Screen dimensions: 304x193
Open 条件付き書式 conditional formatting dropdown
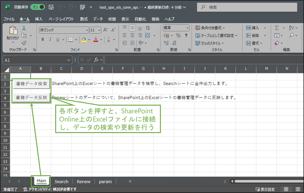[x=210, y=28]
